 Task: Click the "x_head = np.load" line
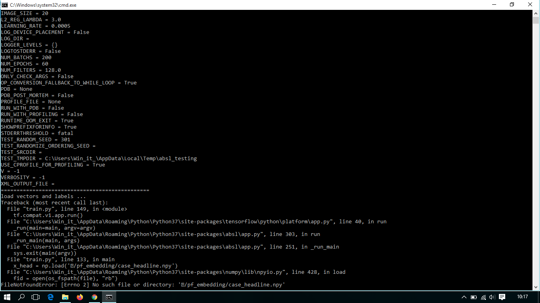96,266
